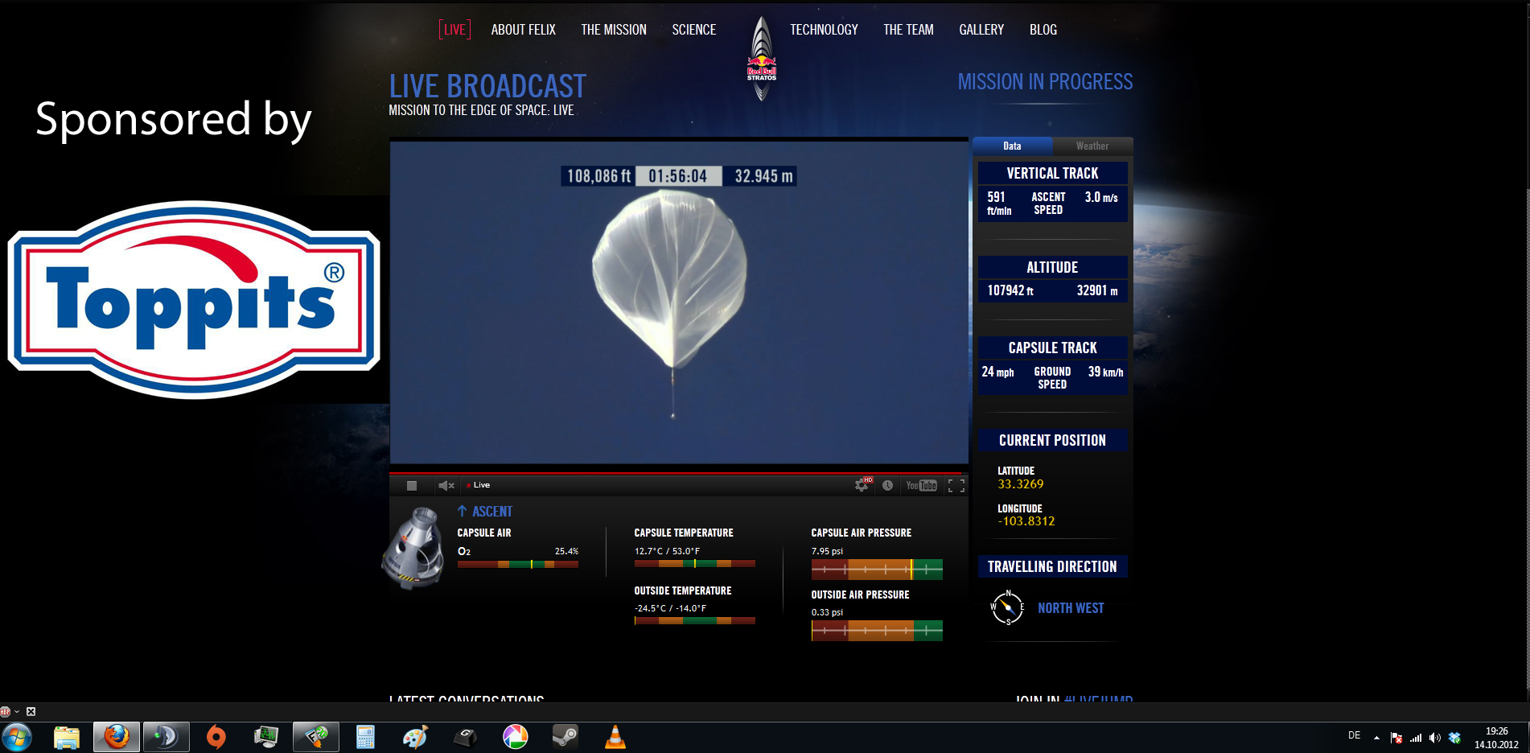The height and width of the screenshot is (753, 1530).
Task: Open the Blog link
Action: [x=1043, y=30]
